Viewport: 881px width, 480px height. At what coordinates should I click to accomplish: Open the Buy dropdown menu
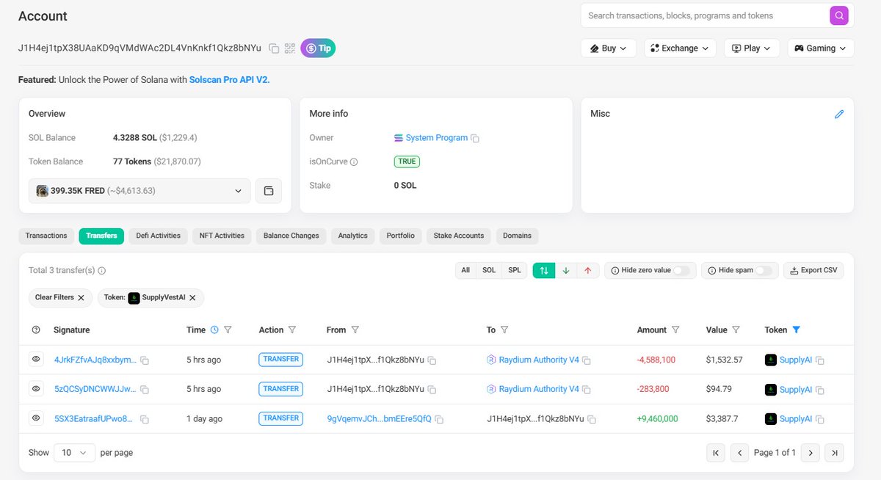(x=609, y=48)
